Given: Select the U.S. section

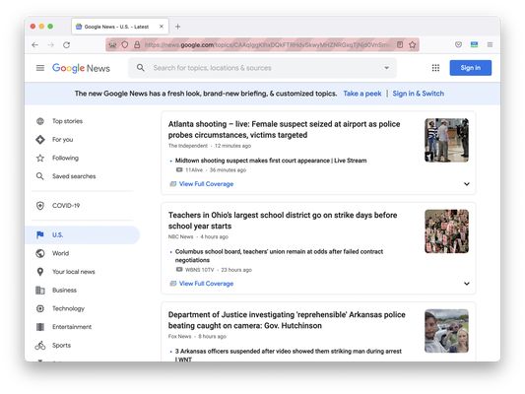Looking at the screenshot, I should [82, 235].
